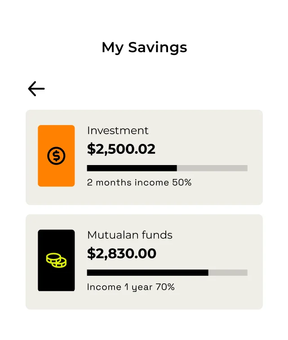
Task: Click the gray unfilled part of Investment bar
Action: [212, 168]
